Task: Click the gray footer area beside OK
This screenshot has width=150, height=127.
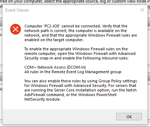Action: (x=59, y=117)
